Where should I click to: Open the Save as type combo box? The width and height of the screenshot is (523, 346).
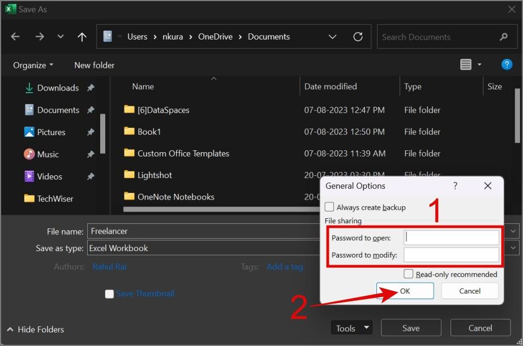pos(203,248)
